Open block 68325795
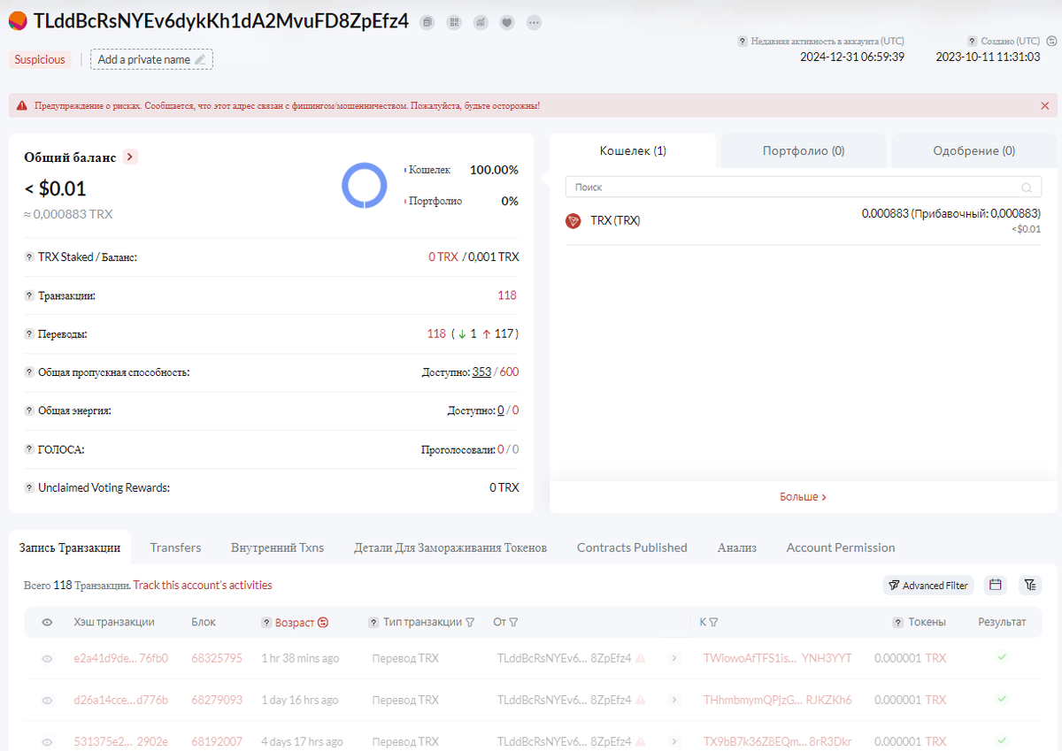 point(216,659)
